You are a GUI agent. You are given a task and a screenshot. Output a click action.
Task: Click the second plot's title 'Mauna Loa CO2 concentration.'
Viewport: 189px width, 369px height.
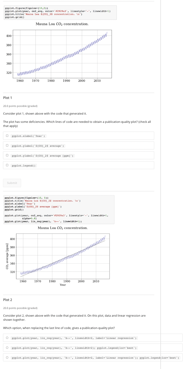(x=63, y=228)
